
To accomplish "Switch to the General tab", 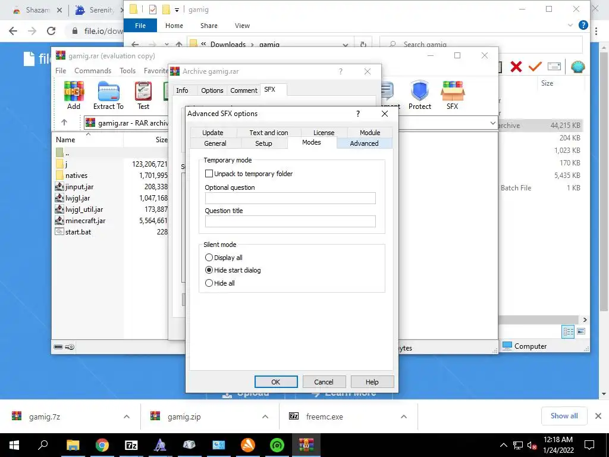I will (x=215, y=143).
